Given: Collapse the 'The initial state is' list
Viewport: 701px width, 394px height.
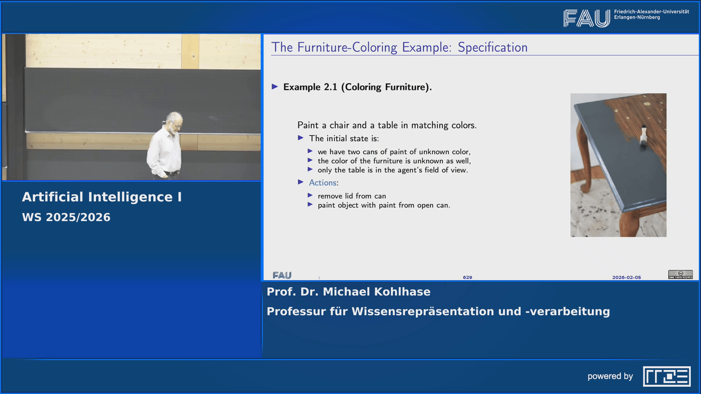Looking at the screenshot, I should pos(344,138).
